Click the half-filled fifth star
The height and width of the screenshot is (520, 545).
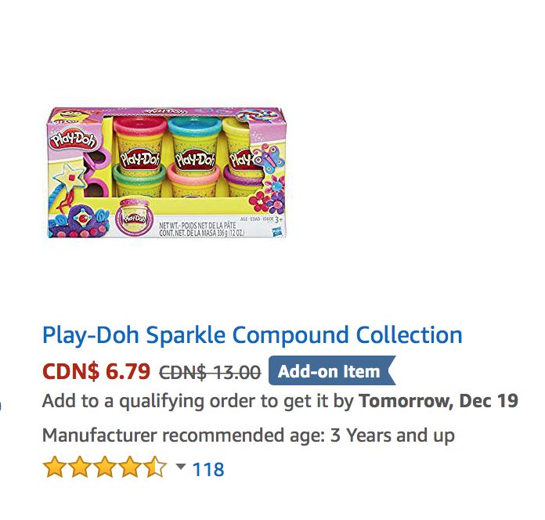(156, 468)
